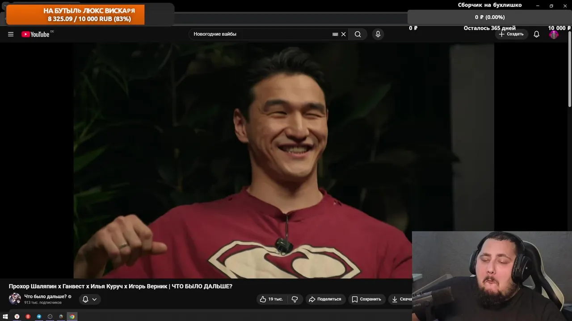Image resolution: width=572 pixels, height=321 pixels.
Task: Open the red Yandex taskbar icon
Action: [28, 317]
